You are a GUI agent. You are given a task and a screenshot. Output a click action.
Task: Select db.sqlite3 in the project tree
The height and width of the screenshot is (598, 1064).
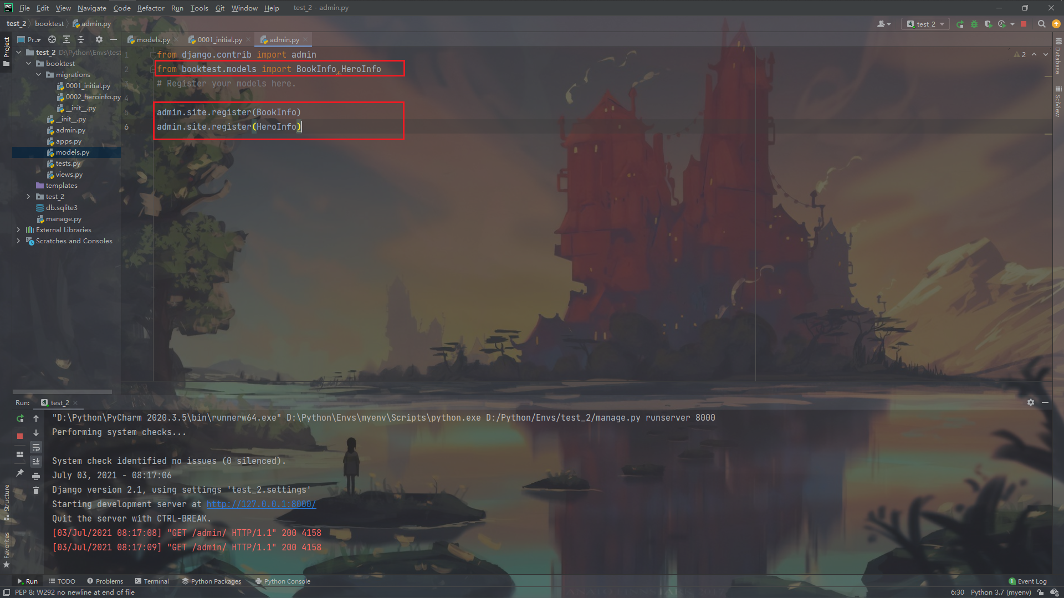(x=62, y=208)
